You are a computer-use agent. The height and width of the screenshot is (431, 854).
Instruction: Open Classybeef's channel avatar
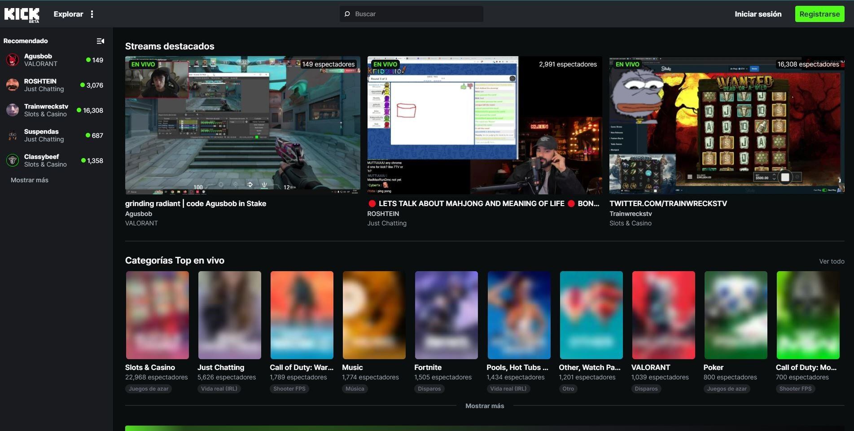(x=13, y=161)
